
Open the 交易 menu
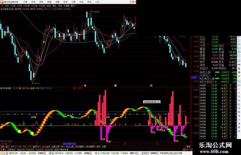[73, 2]
